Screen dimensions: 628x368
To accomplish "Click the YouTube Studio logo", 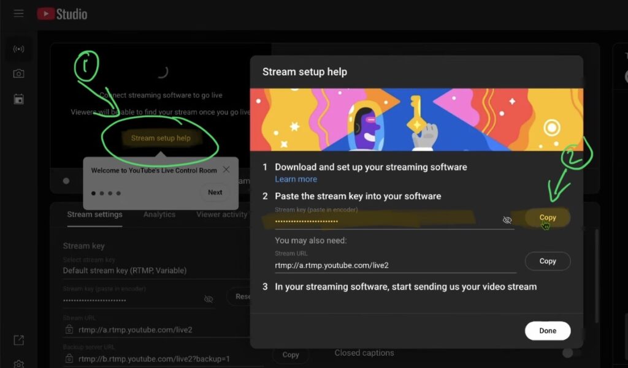I will pyautogui.click(x=61, y=13).
